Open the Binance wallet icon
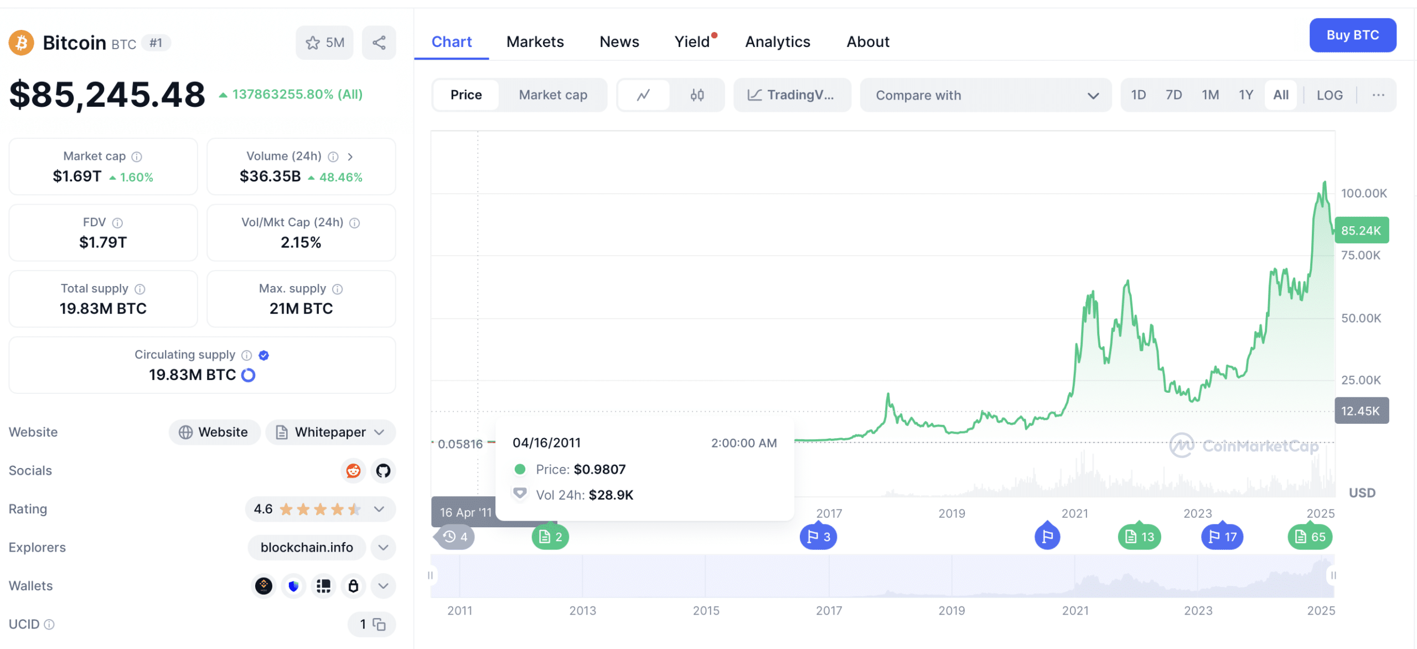The height and width of the screenshot is (649, 1417). click(x=264, y=586)
